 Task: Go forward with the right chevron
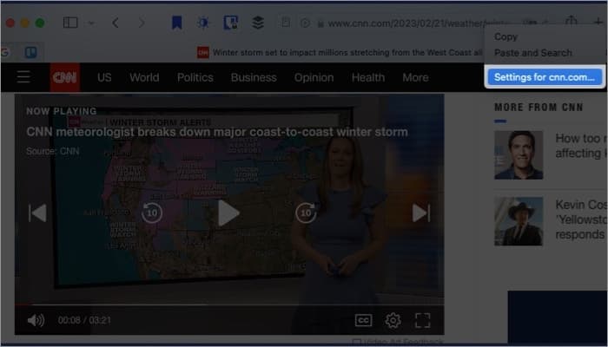pos(142,23)
